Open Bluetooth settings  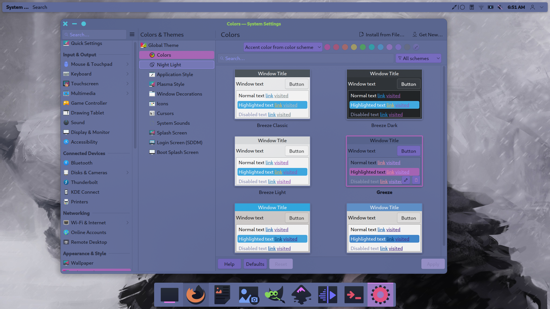coord(96,163)
